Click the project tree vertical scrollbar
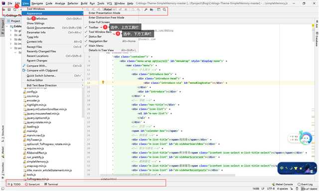Image resolution: width=319 pixels, height=191 pixels. coord(83,102)
